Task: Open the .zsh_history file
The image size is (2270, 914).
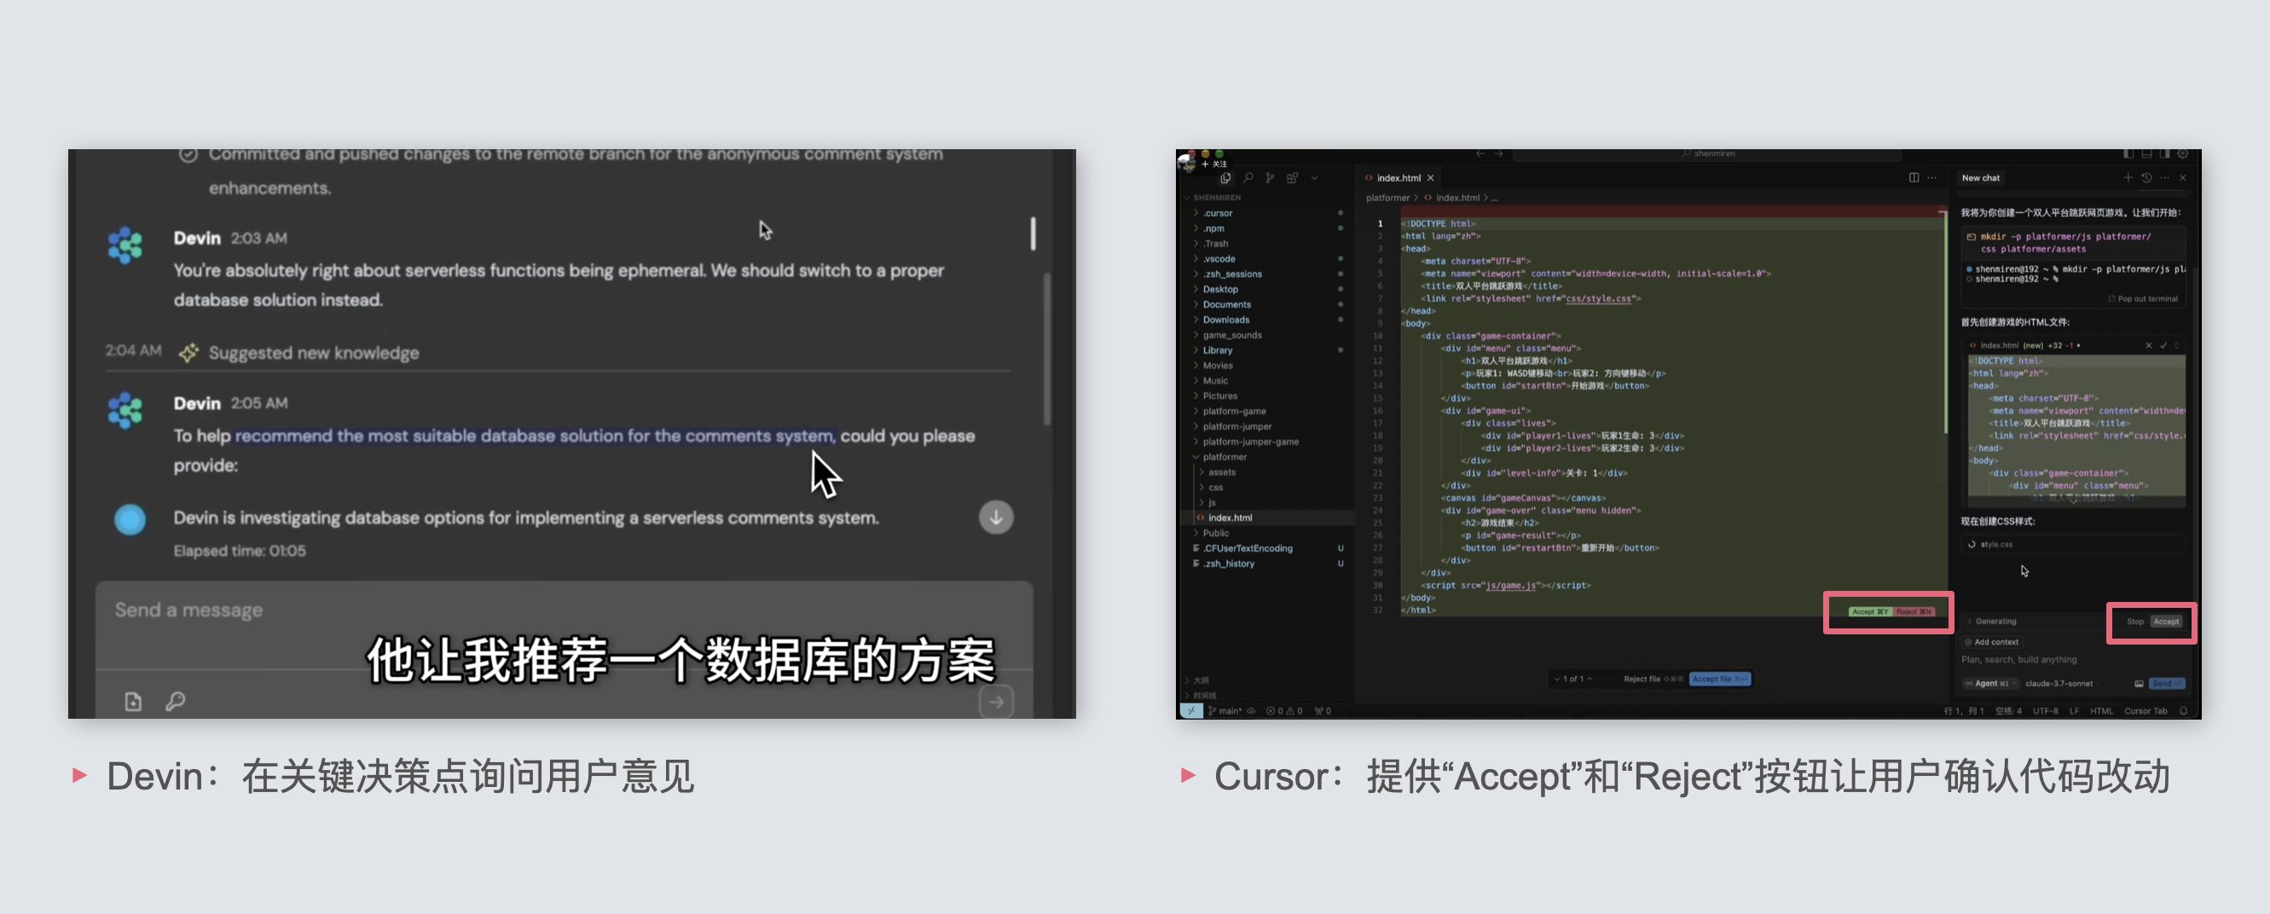Action: [1269, 564]
